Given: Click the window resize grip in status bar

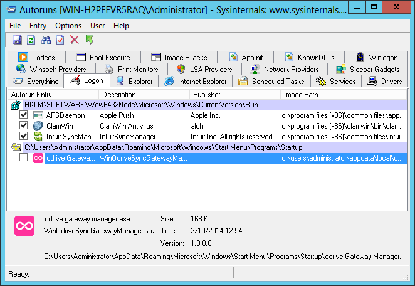Looking at the screenshot, I should [406, 277].
